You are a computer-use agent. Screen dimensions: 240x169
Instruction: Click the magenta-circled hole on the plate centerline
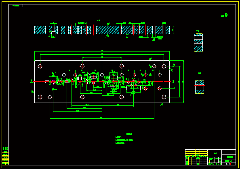click(x=53, y=82)
